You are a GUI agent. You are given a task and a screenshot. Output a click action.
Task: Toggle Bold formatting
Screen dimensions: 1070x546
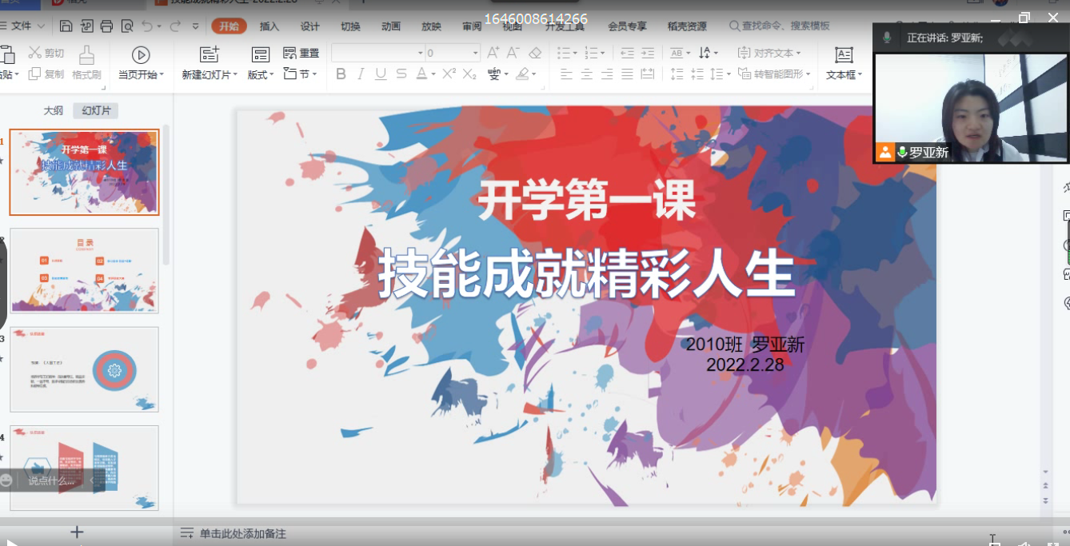(341, 74)
